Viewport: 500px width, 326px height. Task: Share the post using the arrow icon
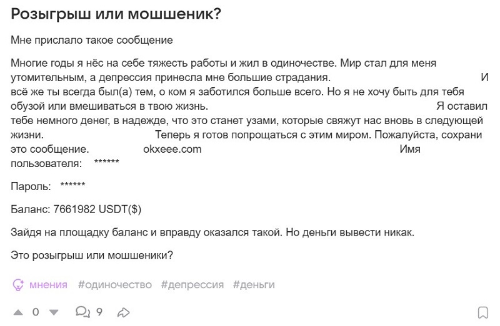pyautogui.click(x=124, y=312)
